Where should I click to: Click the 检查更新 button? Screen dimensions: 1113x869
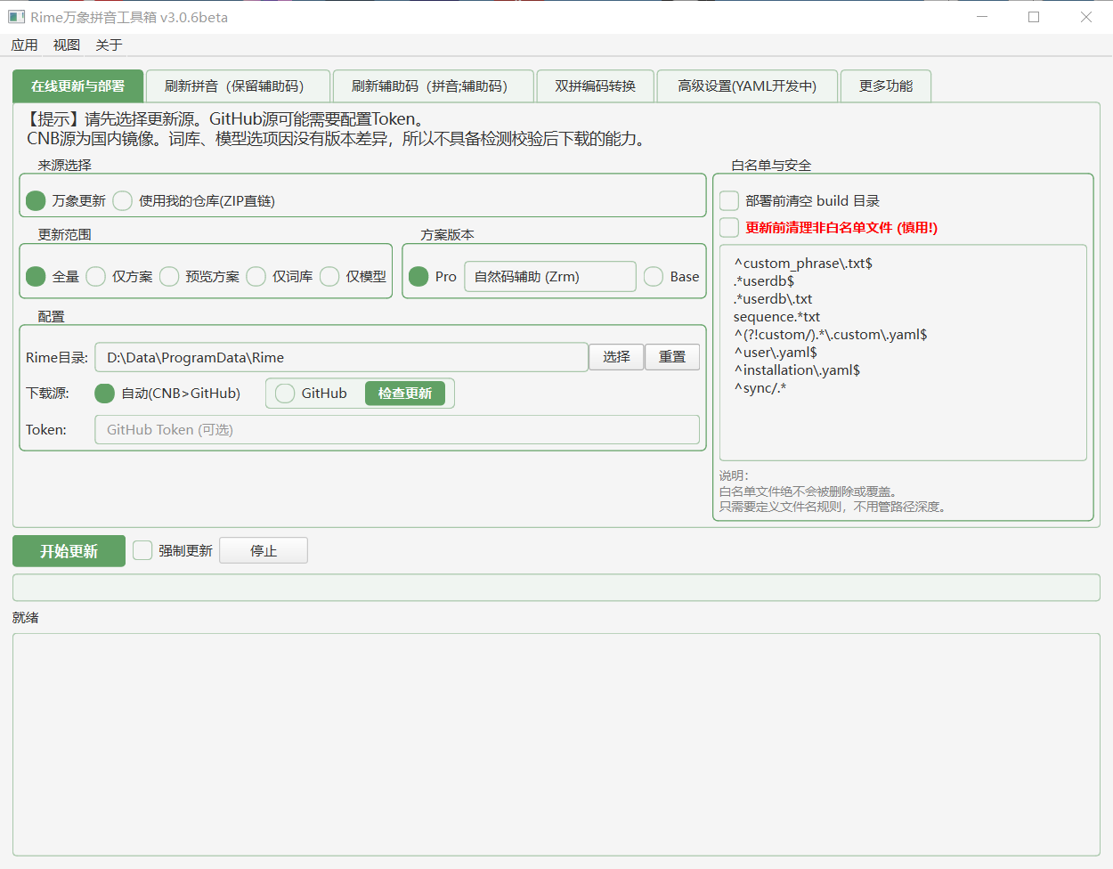[405, 394]
